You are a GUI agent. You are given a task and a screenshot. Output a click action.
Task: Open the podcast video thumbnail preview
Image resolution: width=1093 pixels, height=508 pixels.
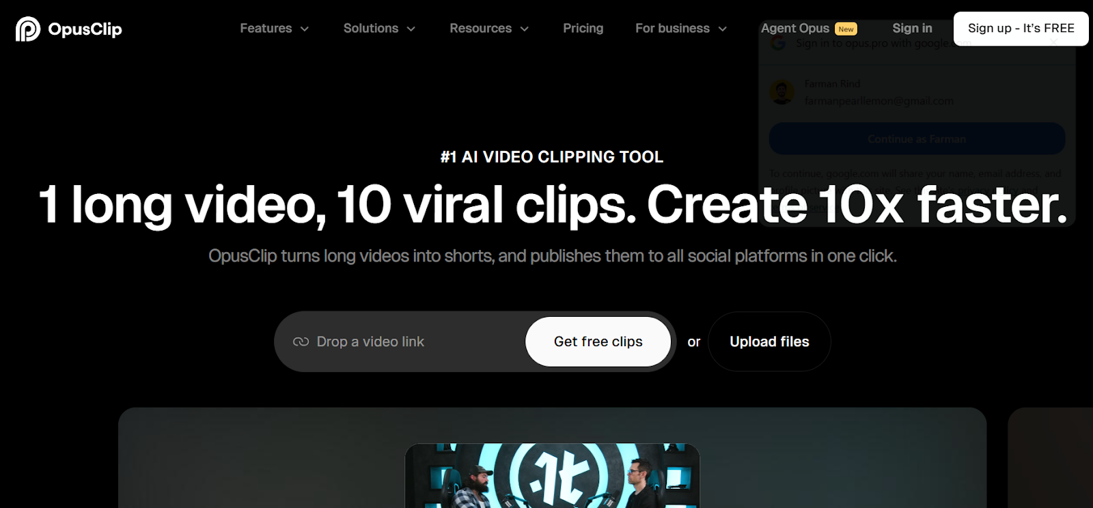(x=552, y=476)
